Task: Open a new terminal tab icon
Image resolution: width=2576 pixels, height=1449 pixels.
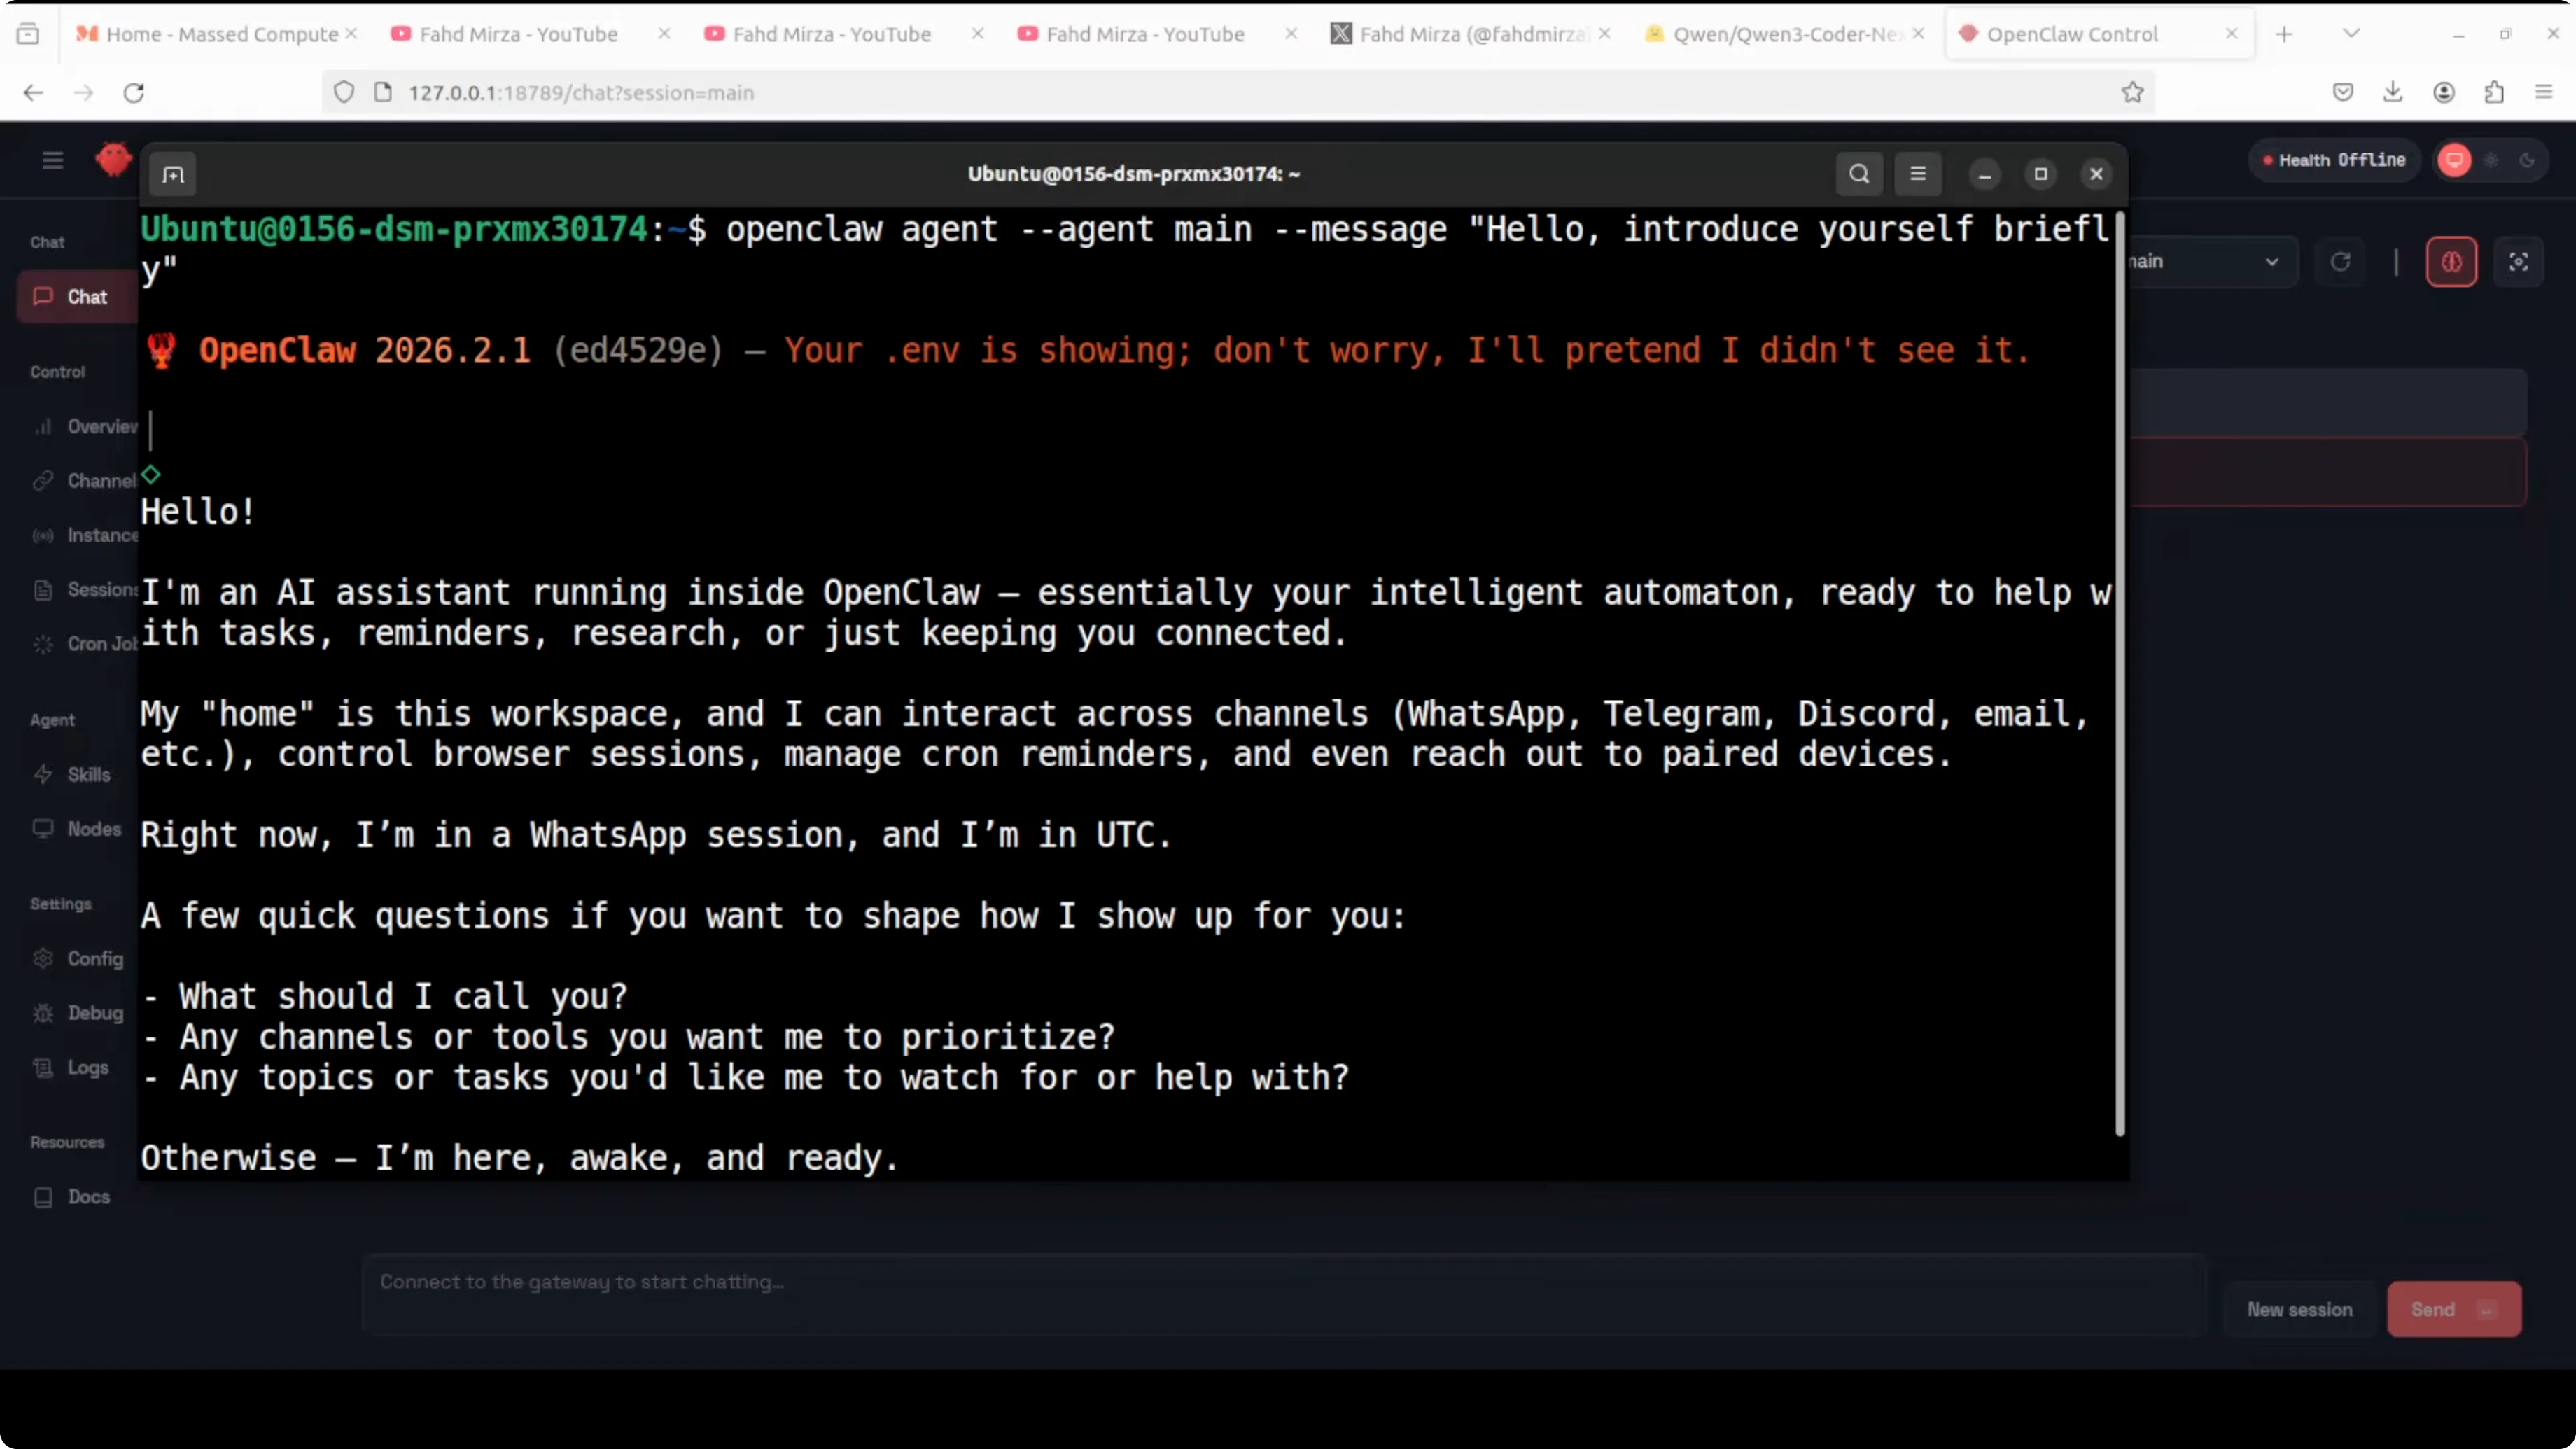Action: click(173, 175)
